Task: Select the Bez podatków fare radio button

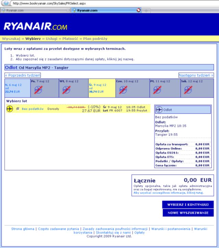Action: (18, 109)
